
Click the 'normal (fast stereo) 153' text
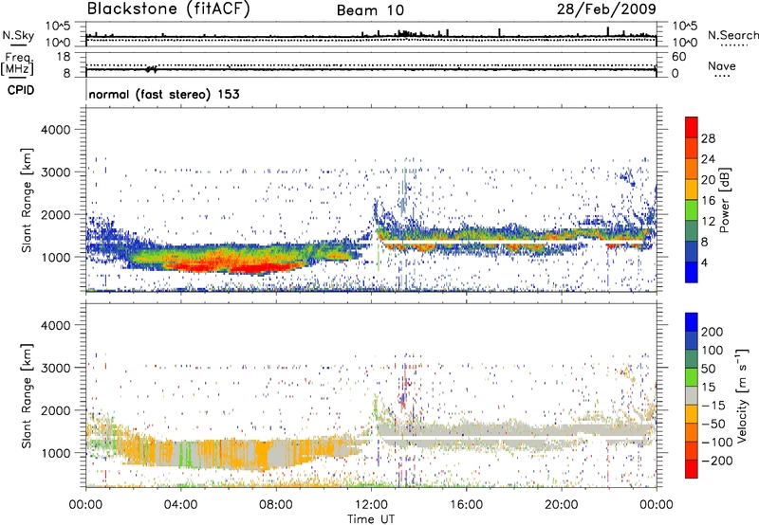tap(164, 94)
